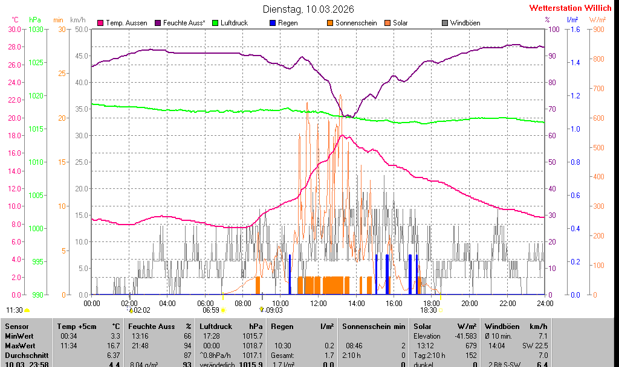This screenshot has width=619, height=367.
Task: Select the gray Windböen legend marker
Action: point(445,23)
